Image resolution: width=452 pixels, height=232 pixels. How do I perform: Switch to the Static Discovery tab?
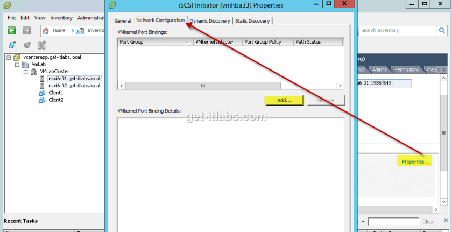click(252, 21)
